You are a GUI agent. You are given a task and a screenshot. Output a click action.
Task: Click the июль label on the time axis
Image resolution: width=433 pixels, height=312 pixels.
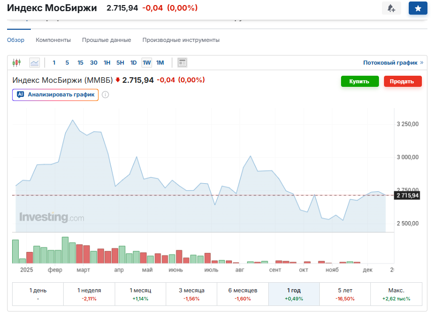pos(211,270)
